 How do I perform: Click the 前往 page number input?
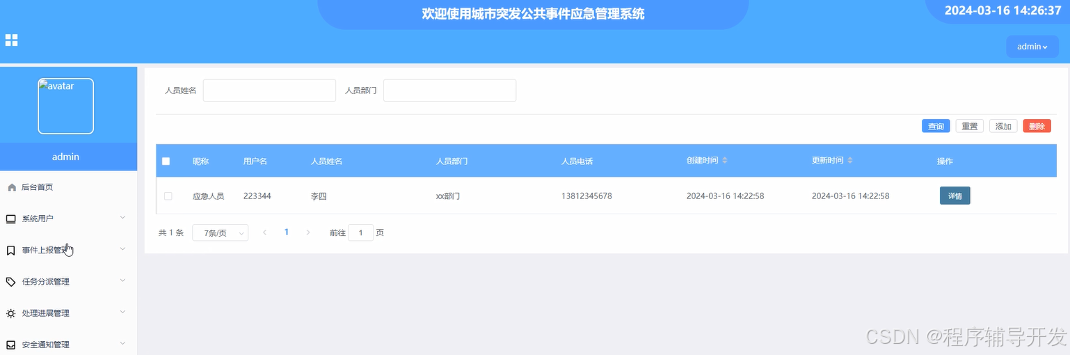(x=360, y=233)
